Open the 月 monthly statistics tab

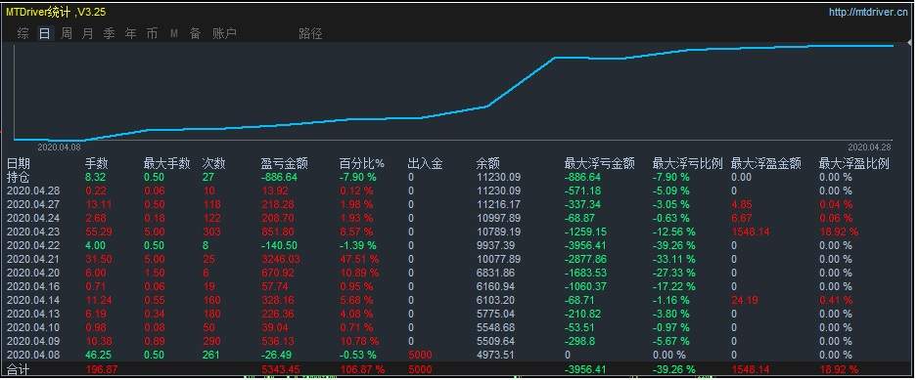(x=87, y=33)
